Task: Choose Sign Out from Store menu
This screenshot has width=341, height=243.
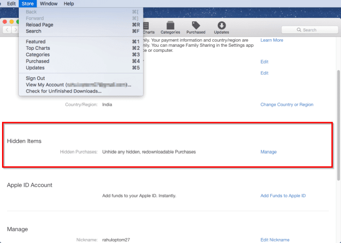Action: pyautogui.click(x=81, y=78)
